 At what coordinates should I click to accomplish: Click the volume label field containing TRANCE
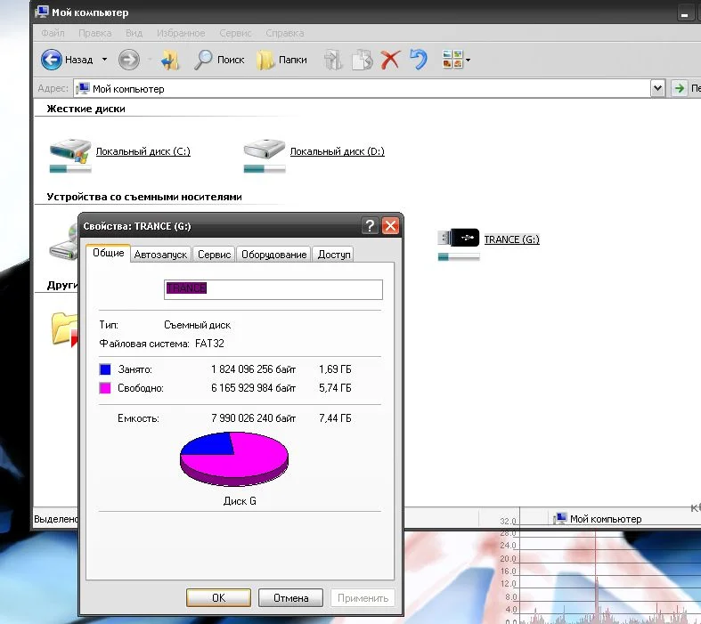coord(273,289)
